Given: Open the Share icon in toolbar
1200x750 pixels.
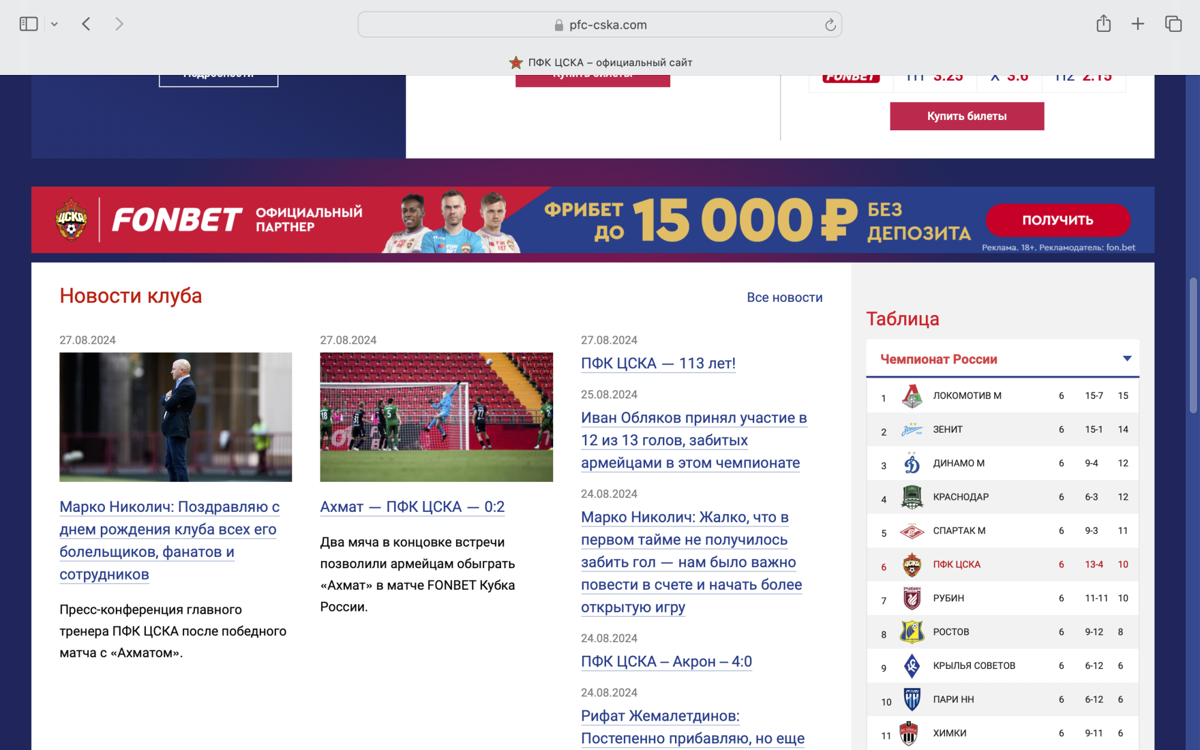Looking at the screenshot, I should 1103,24.
